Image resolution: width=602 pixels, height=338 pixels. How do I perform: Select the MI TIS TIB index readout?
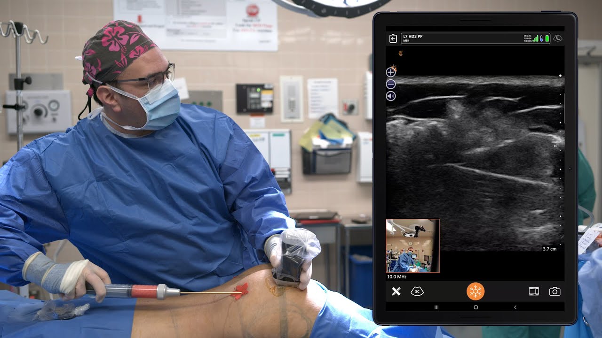point(527,38)
